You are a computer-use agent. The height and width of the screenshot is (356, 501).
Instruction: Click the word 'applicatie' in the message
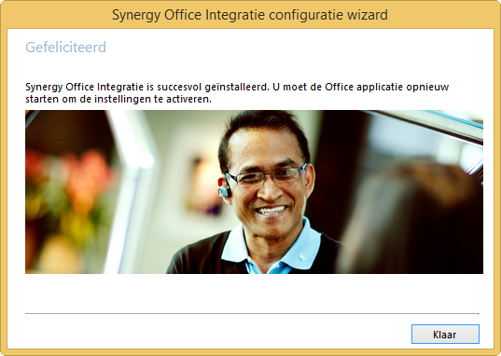click(380, 88)
